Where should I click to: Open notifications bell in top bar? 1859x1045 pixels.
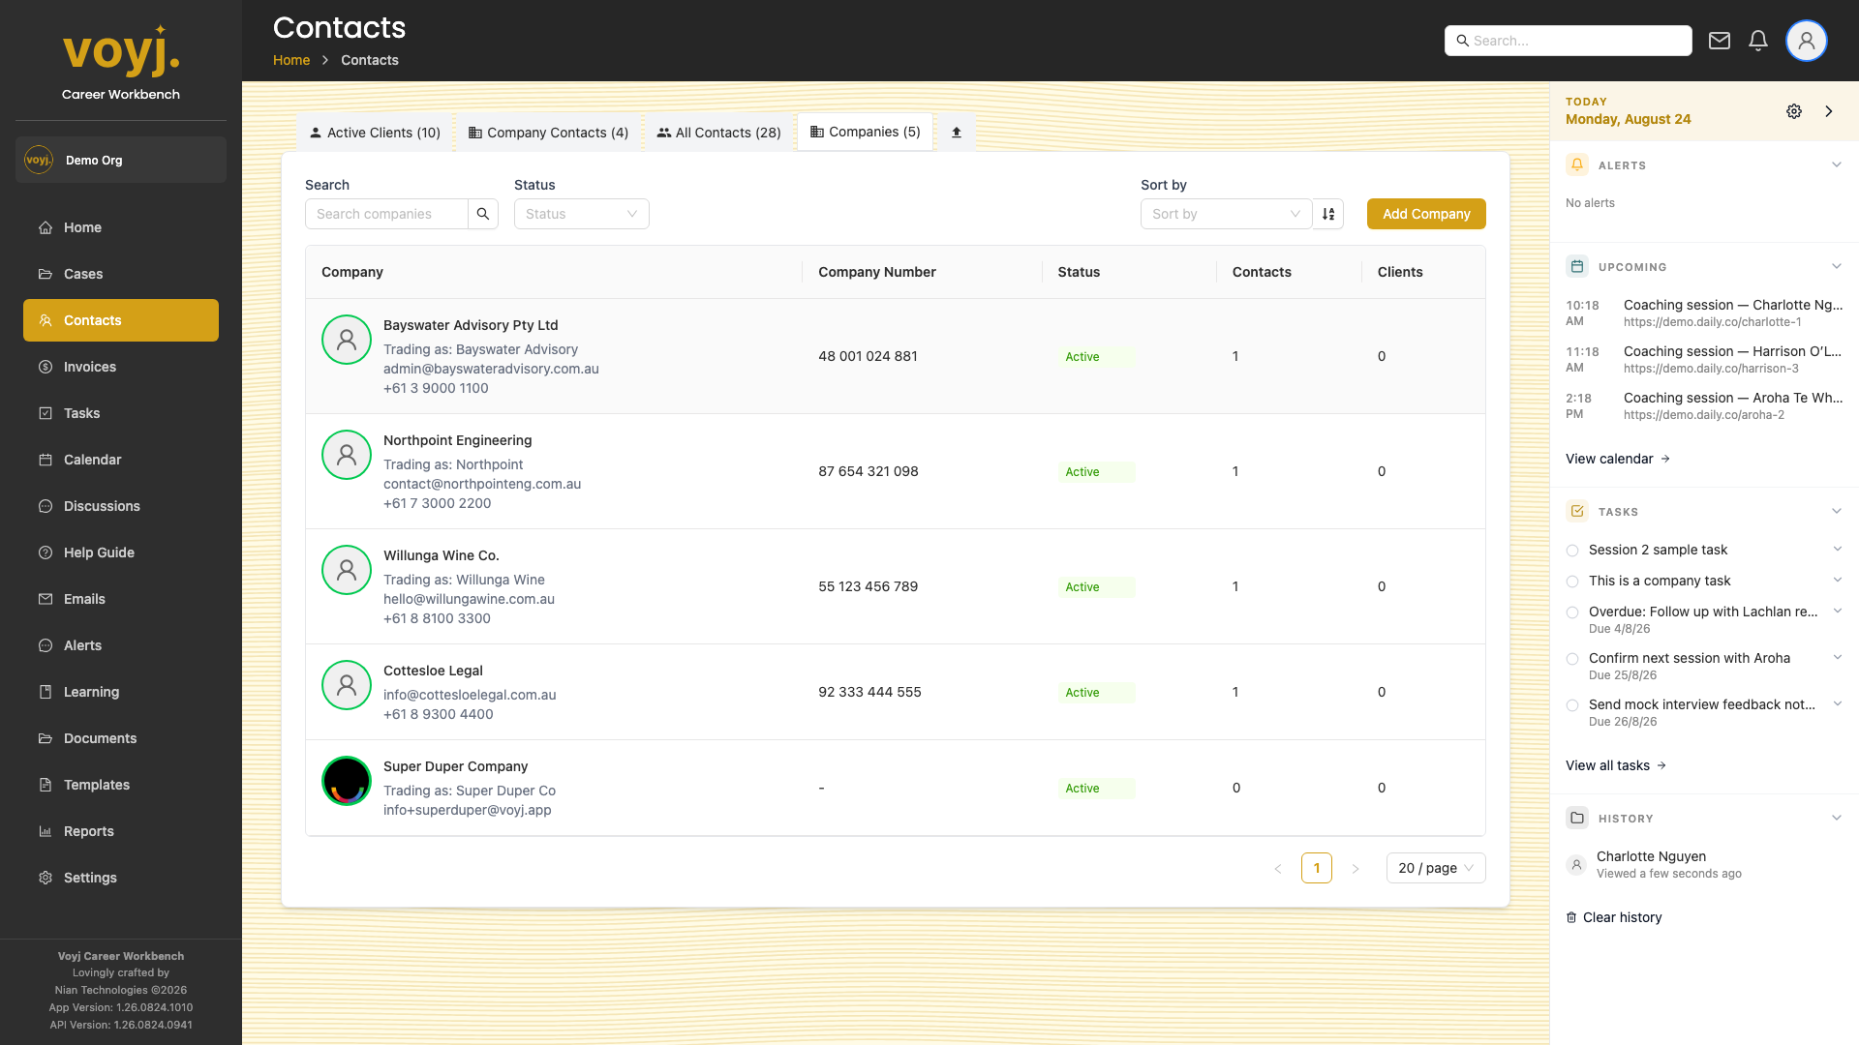coord(1758,41)
